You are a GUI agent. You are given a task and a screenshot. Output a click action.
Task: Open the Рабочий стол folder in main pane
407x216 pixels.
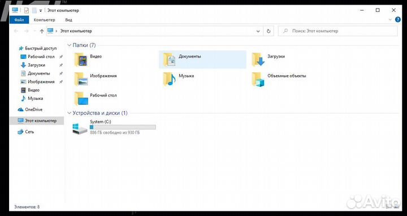tap(95, 98)
